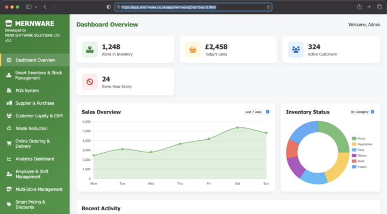Click the Items Near Expiry ban icon
This screenshot has height=214, width=387.
click(90, 82)
